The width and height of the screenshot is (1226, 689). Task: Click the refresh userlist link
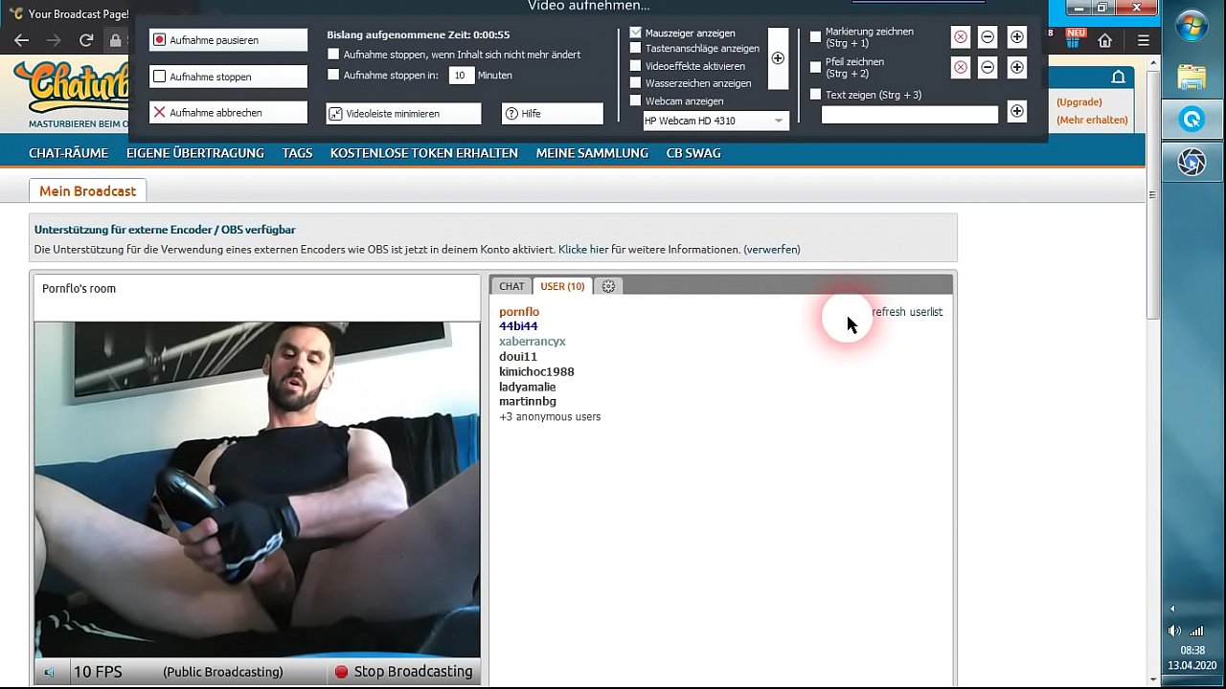[x=907, y=312]
